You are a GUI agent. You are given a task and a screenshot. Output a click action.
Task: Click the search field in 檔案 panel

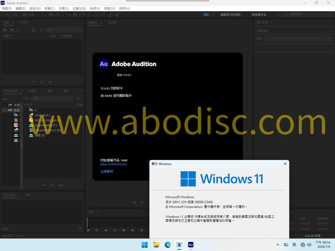point(65,30)
